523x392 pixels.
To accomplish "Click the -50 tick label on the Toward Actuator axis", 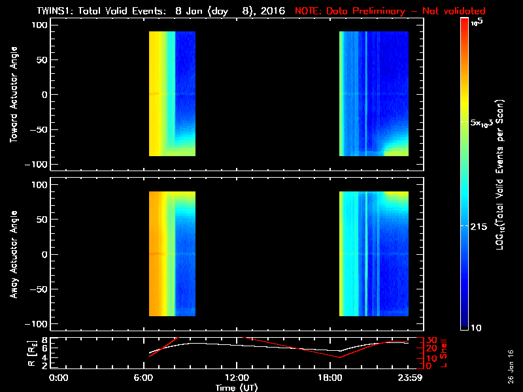I will pos(40,129).
